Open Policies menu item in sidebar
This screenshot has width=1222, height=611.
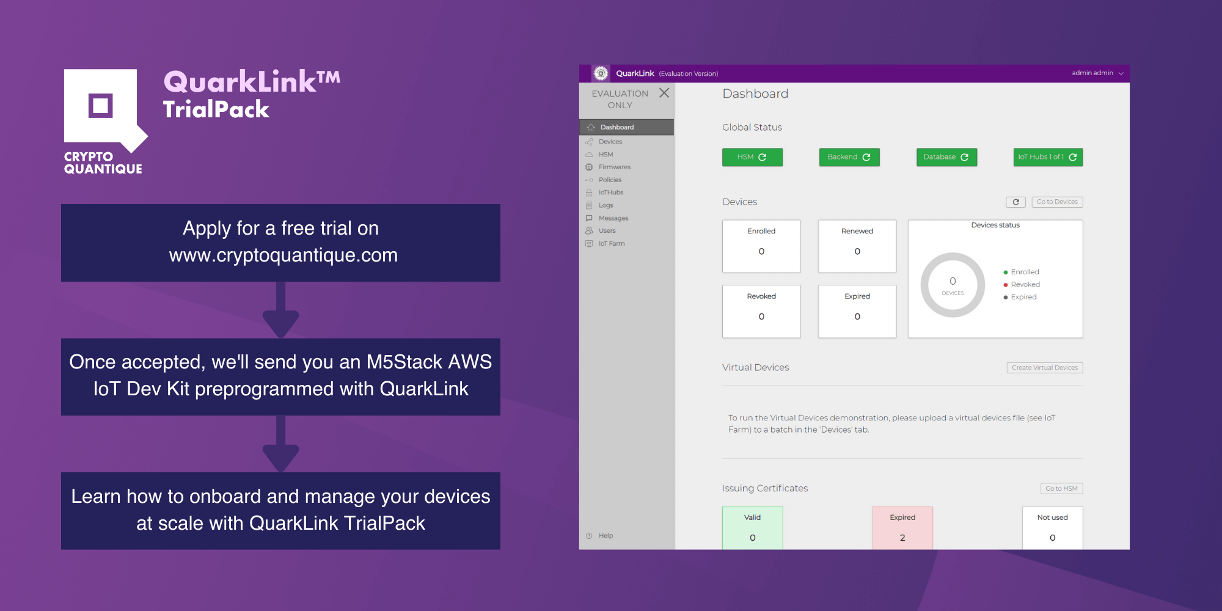click(626, 180)
